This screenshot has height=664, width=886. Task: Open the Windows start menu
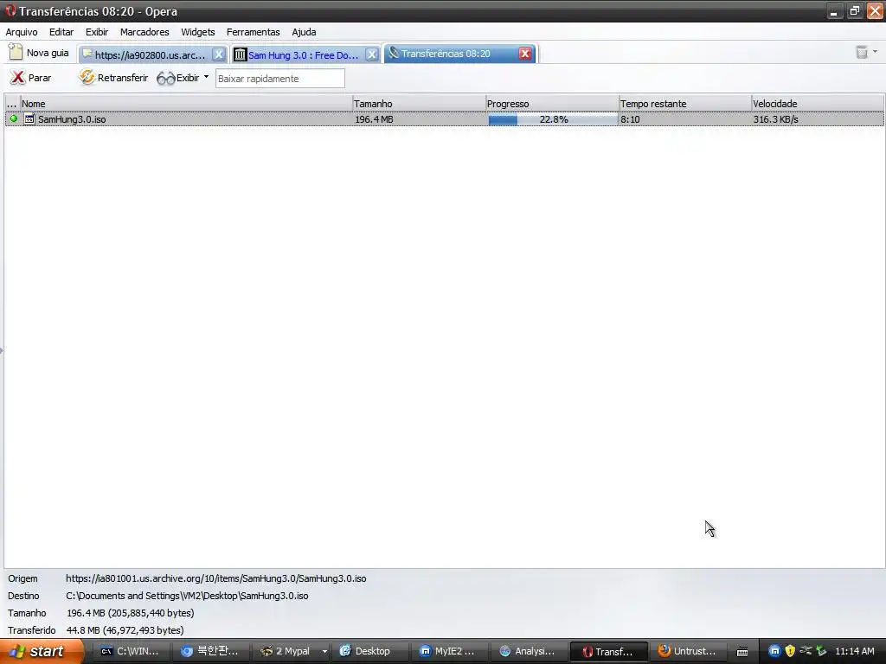[x=41, y=651]
